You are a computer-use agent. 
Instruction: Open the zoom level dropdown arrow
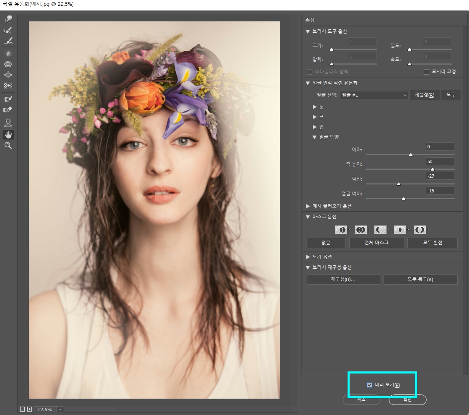(x=60, y=409)
